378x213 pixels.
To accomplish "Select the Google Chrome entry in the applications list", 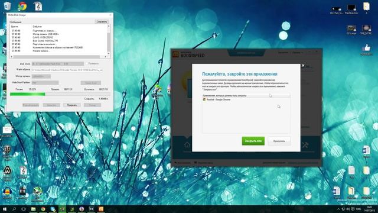I will point(246,99).
